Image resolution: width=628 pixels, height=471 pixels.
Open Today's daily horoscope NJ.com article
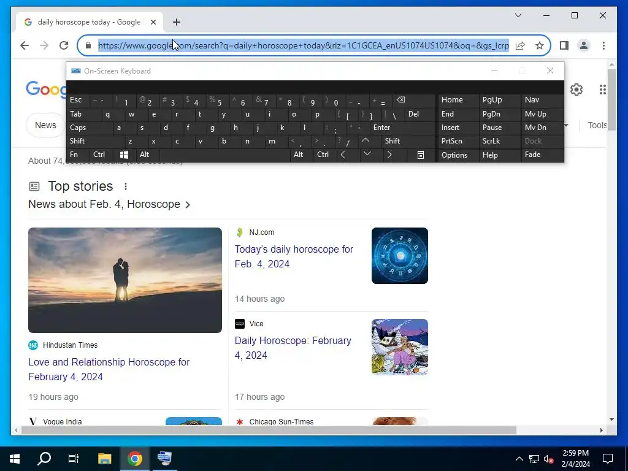coord(294,257)
